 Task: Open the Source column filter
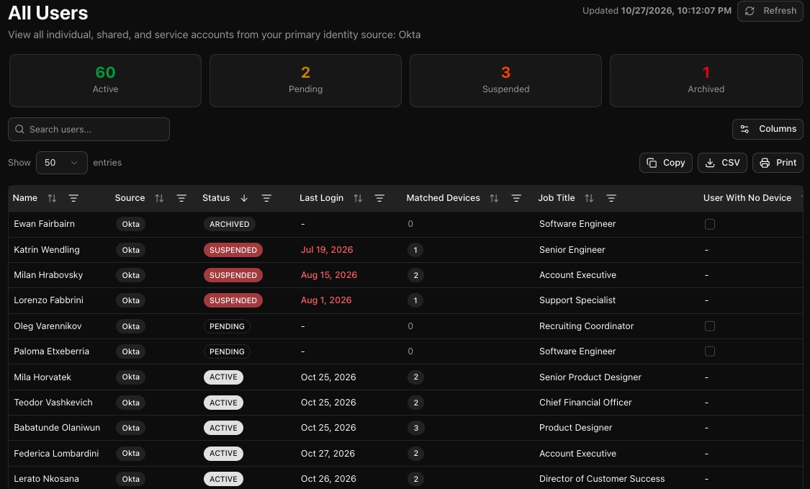181,198
